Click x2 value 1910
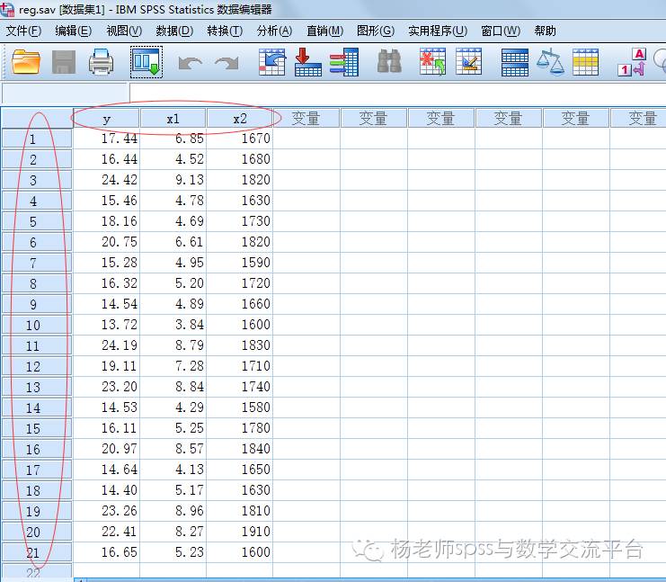666x582 pixels. (x=240, y=532)
